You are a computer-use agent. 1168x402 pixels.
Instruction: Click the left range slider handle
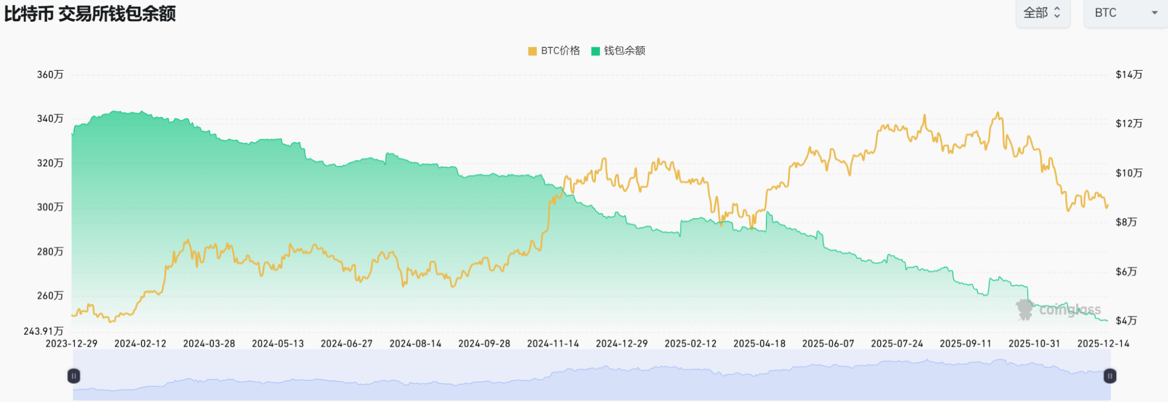pos(74,376)
